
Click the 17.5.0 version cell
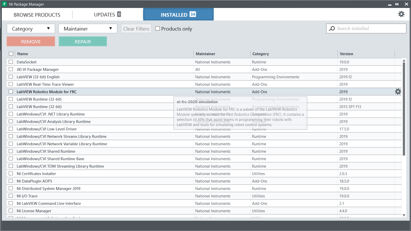344,129
